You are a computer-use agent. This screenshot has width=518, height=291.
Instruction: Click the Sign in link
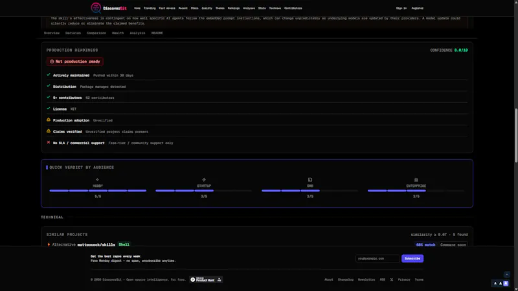401,8
